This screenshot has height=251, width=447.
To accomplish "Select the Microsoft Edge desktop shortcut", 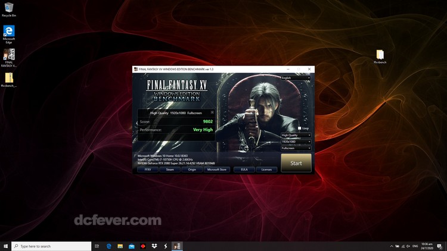I will (x=9, y=34).
